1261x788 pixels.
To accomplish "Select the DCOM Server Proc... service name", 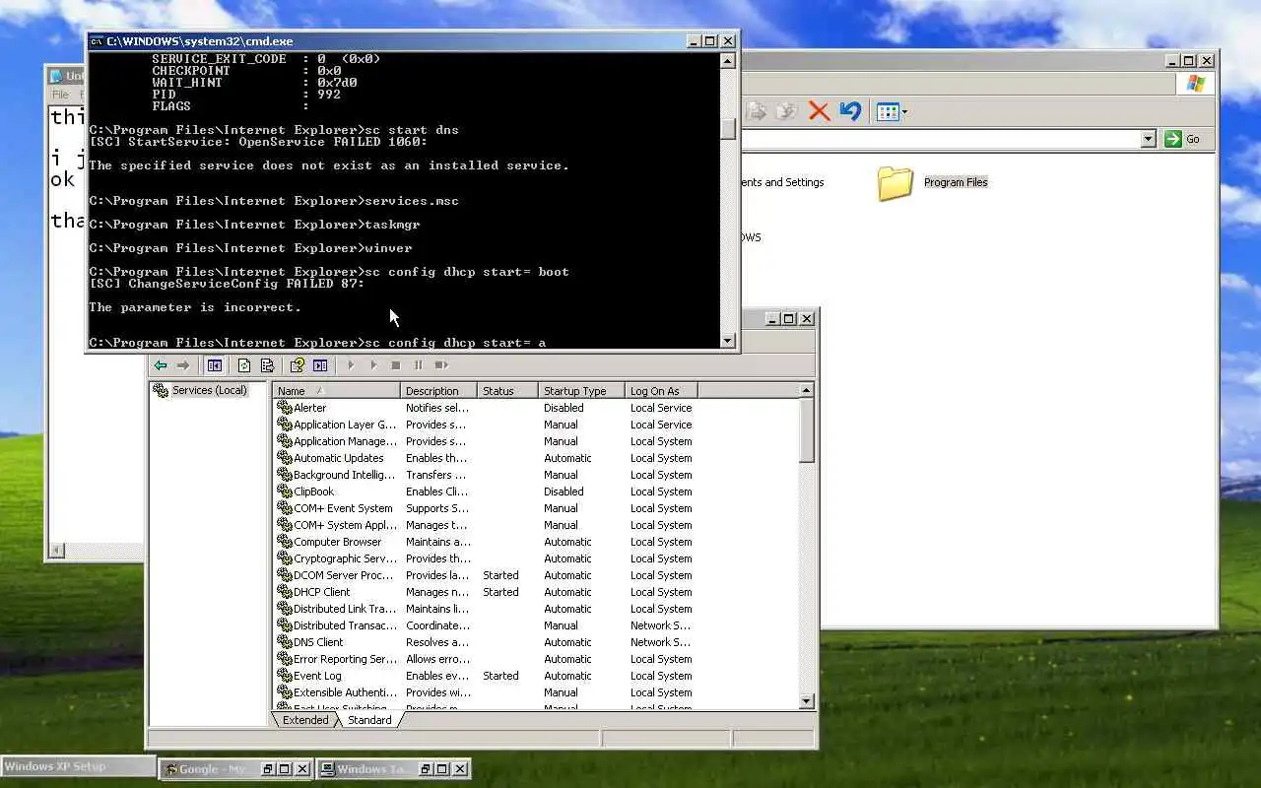I will (x=343, y=575).
